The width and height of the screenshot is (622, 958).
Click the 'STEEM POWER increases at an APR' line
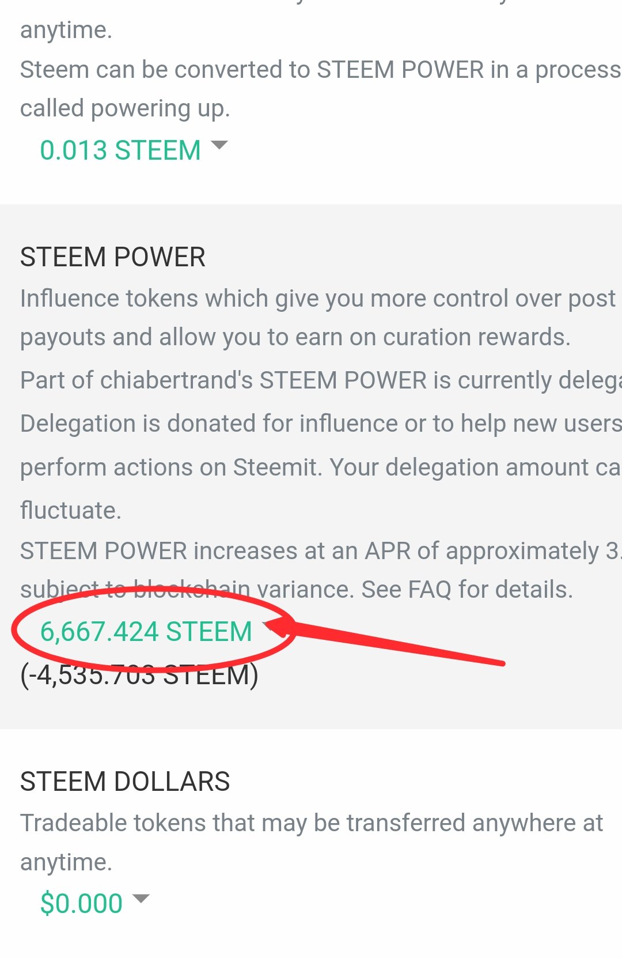[x=320, y=551]
